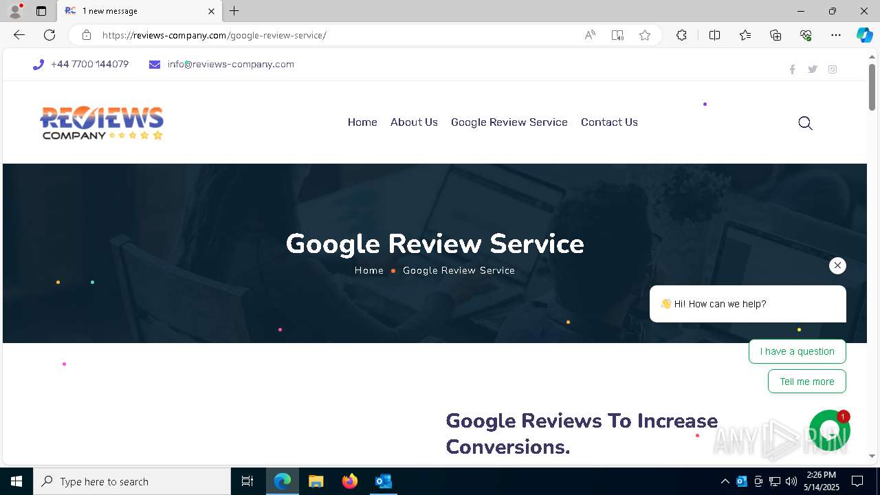Go to Home in site navigation

(362, 122)
